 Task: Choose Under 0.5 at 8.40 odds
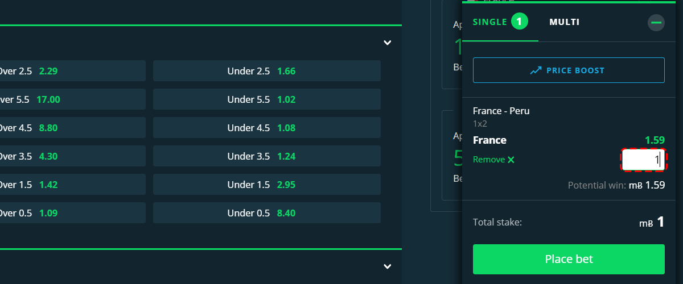267,213
